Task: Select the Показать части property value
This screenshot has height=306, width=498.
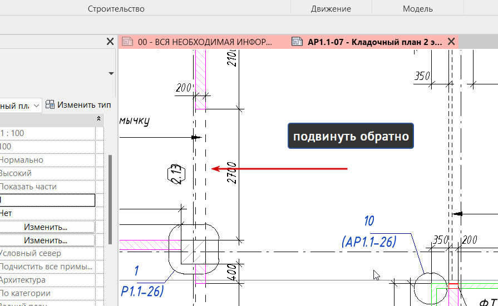Action: [x=28, y=187]
